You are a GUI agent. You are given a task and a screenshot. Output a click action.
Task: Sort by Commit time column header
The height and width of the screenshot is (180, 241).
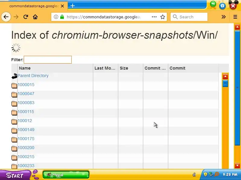(155, 68)
